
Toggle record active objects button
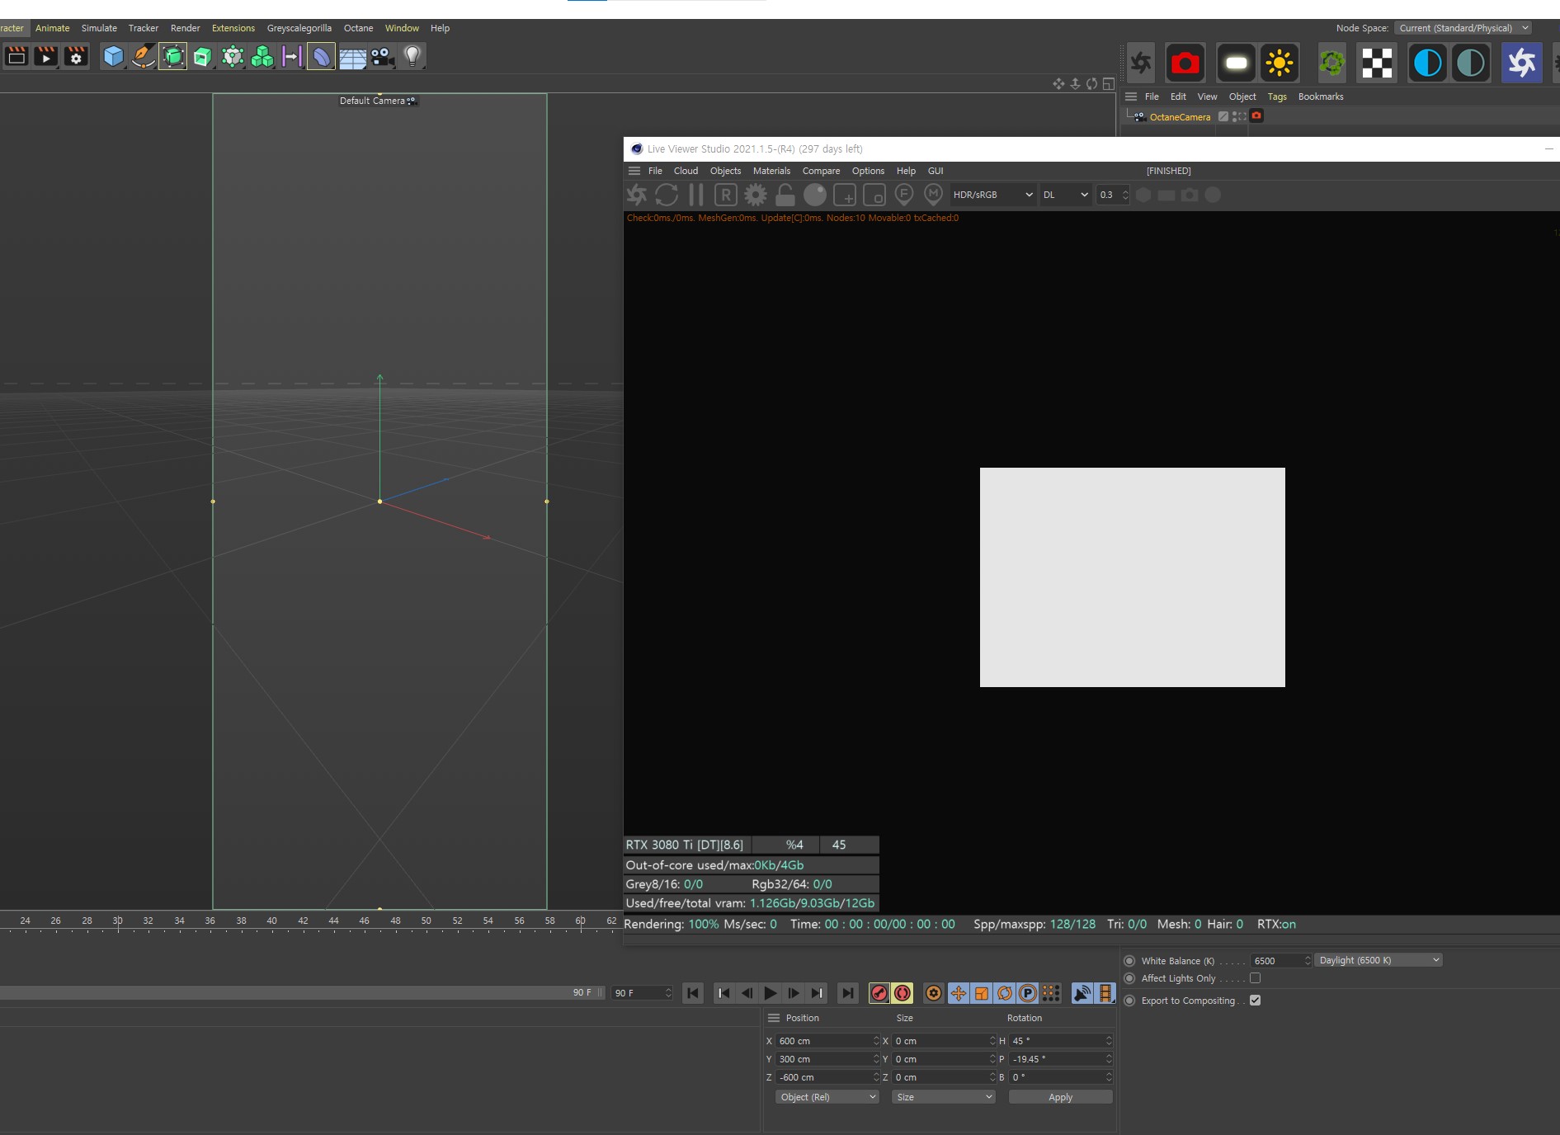pyautogui.click(x=903, y=993)
